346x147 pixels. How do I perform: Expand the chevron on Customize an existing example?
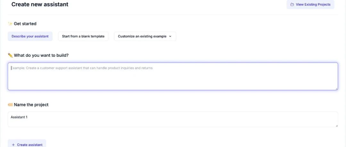[x=170, y=36]
